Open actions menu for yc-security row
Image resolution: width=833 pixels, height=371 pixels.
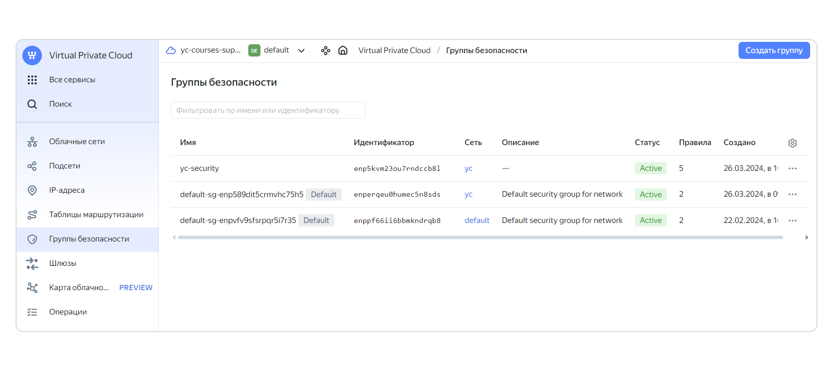point(793,168)
